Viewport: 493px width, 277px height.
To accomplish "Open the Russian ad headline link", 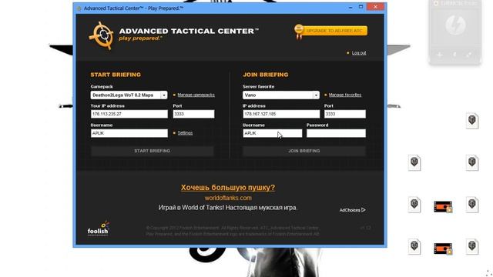I will click(228, 188).
